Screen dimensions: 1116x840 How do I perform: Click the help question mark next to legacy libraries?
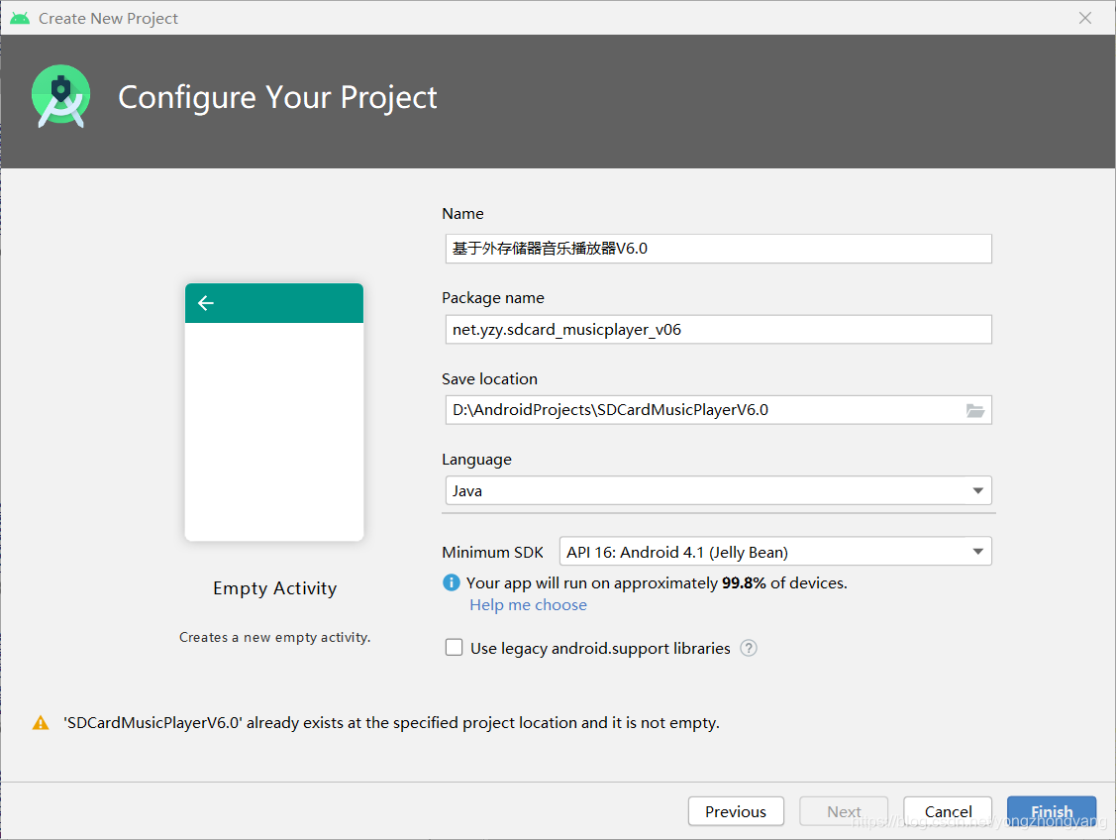(748, 648)
